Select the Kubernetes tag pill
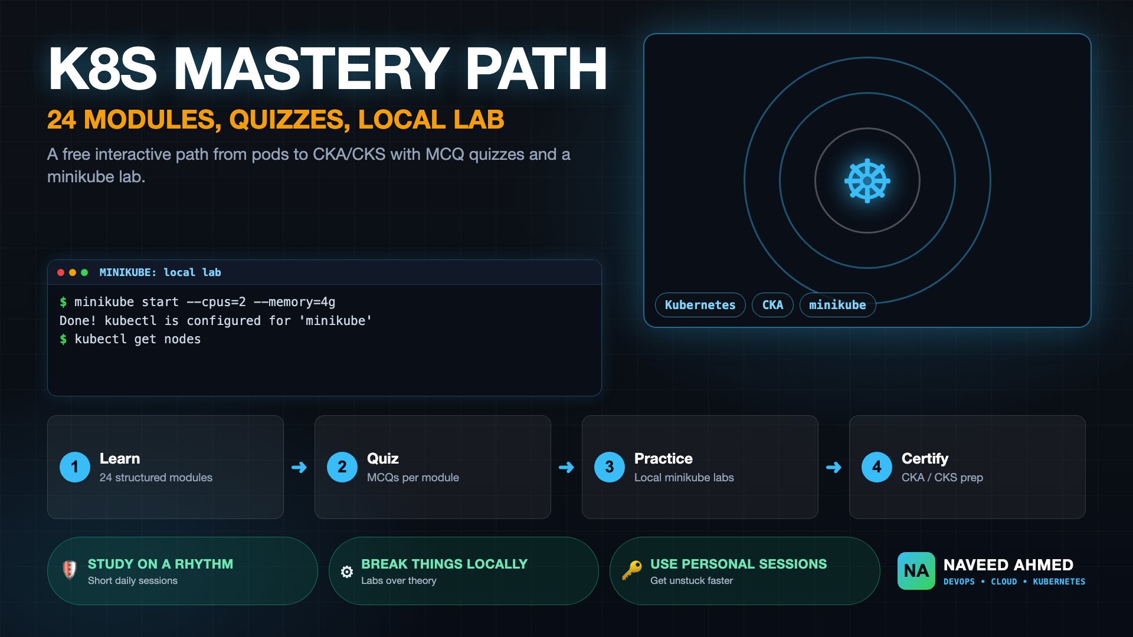The width and height of the screenshot is (1133, 637). pos(700,305)
